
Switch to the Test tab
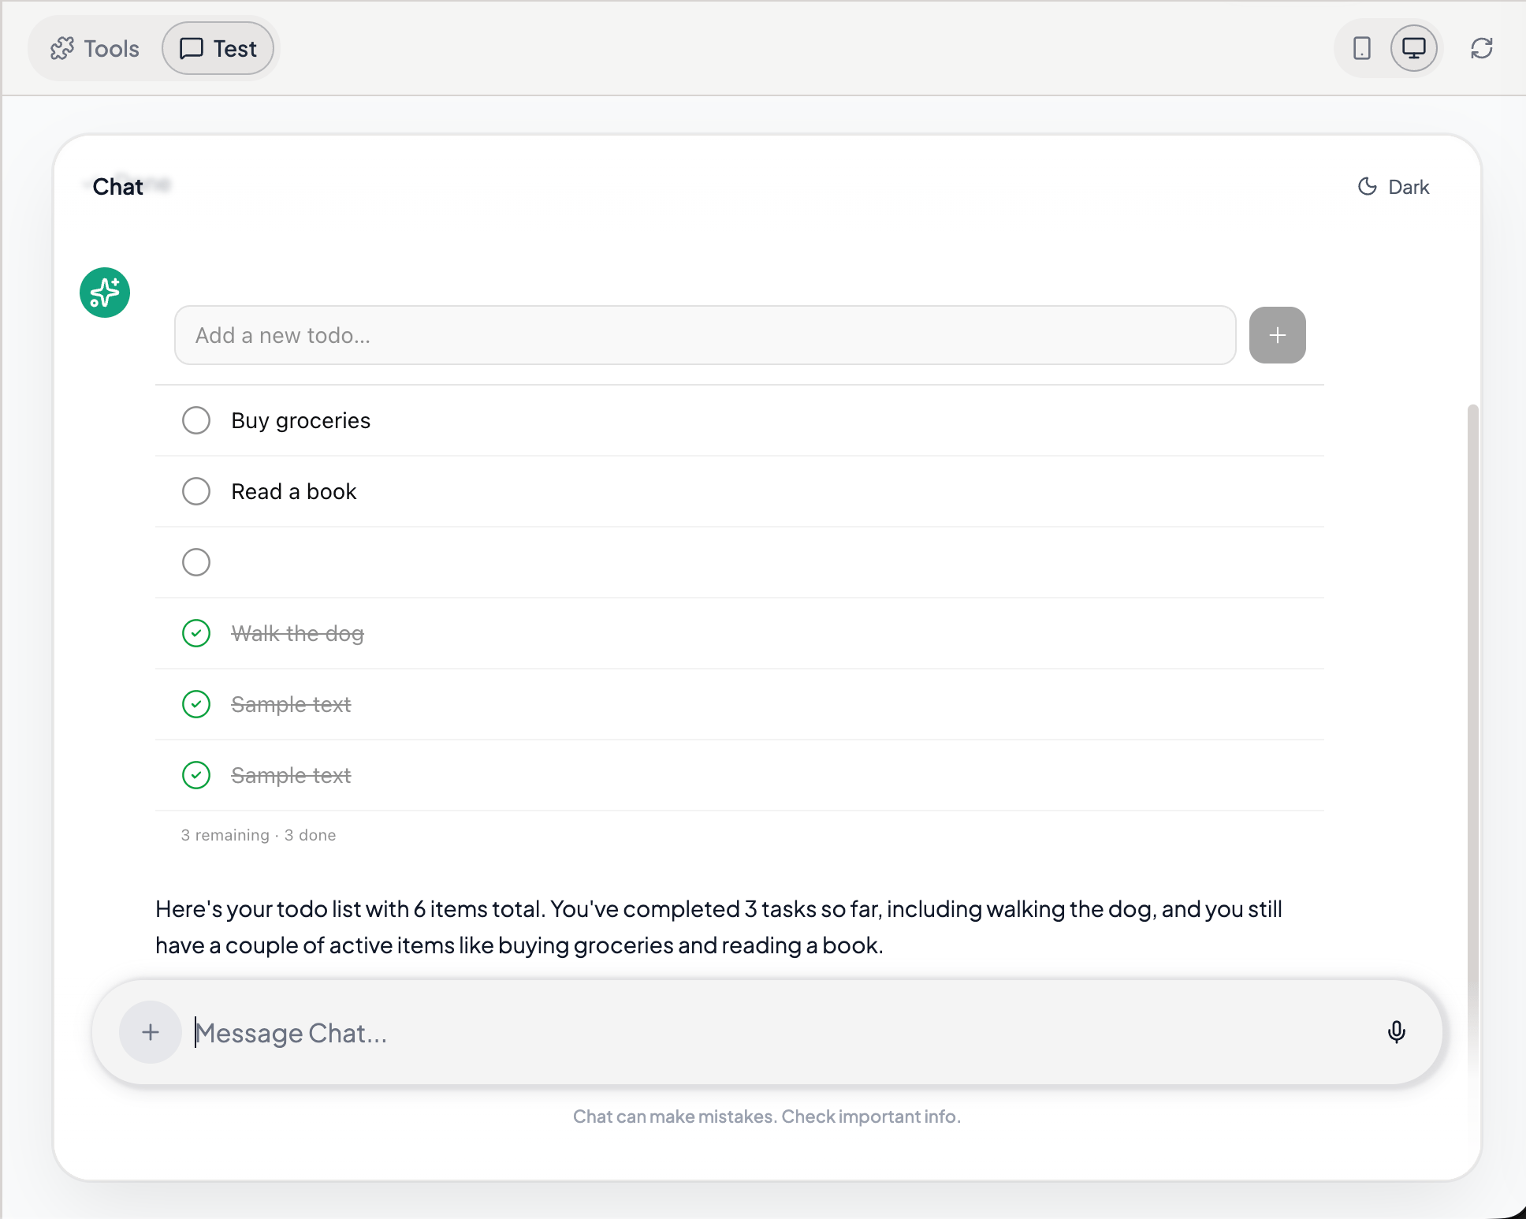pos(218,49)
